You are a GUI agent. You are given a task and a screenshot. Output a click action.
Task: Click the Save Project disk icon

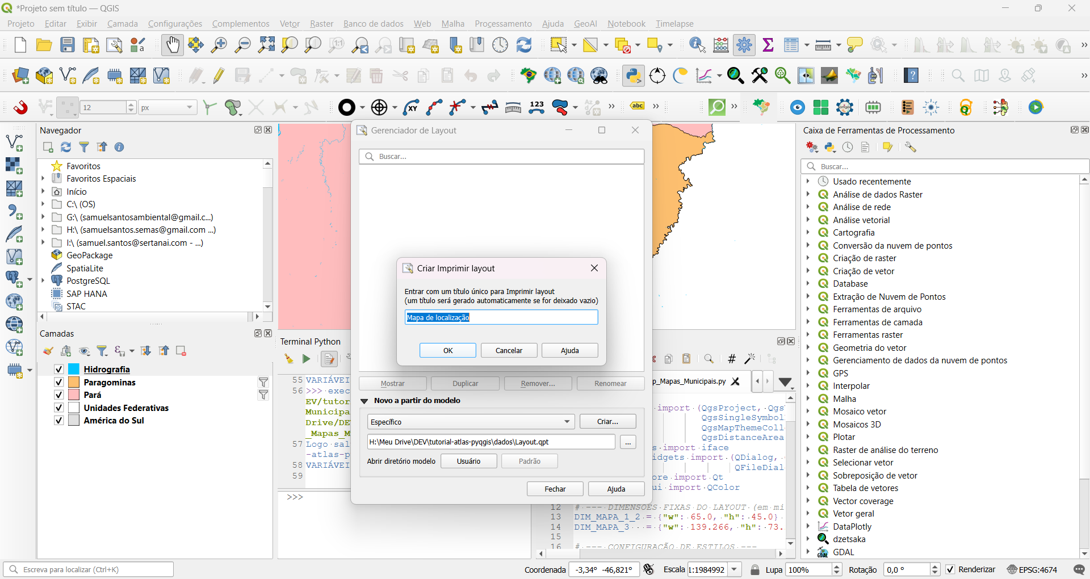tap(68, 45)
